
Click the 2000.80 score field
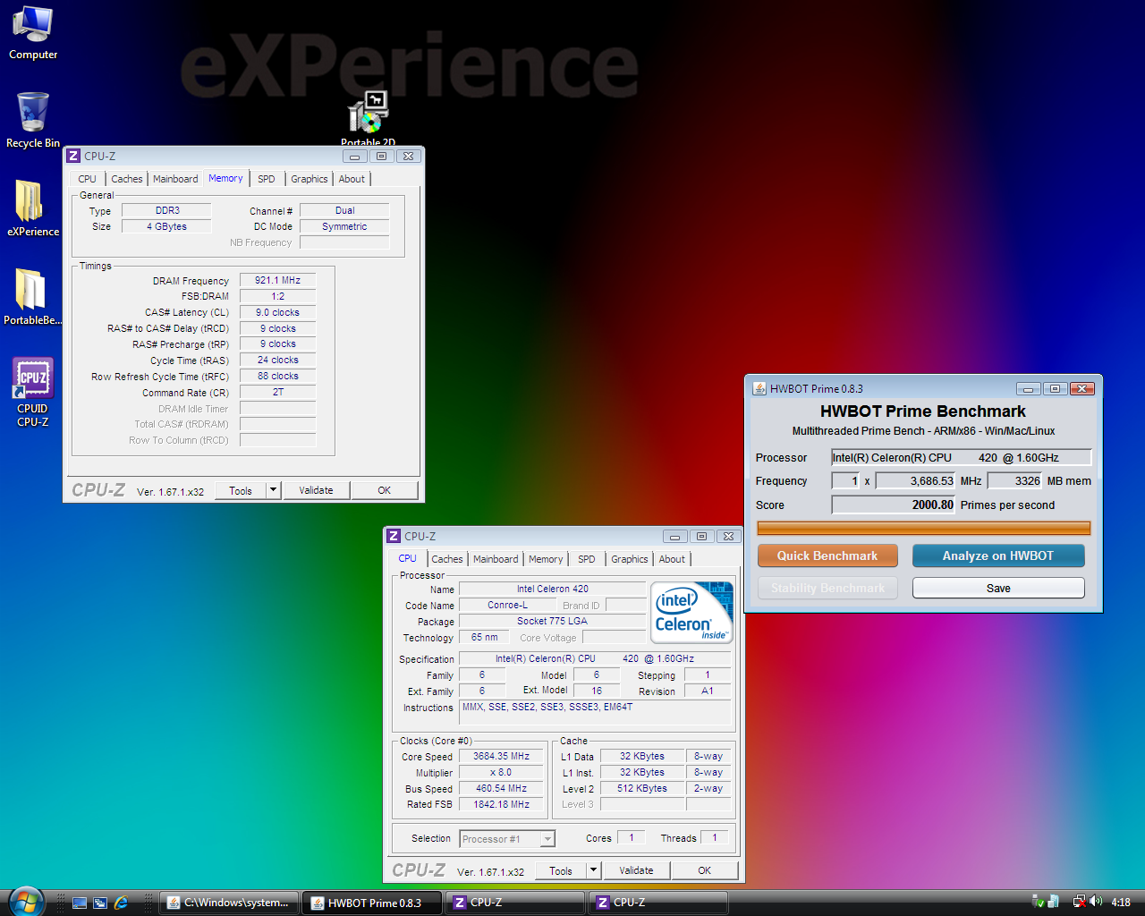894,505
